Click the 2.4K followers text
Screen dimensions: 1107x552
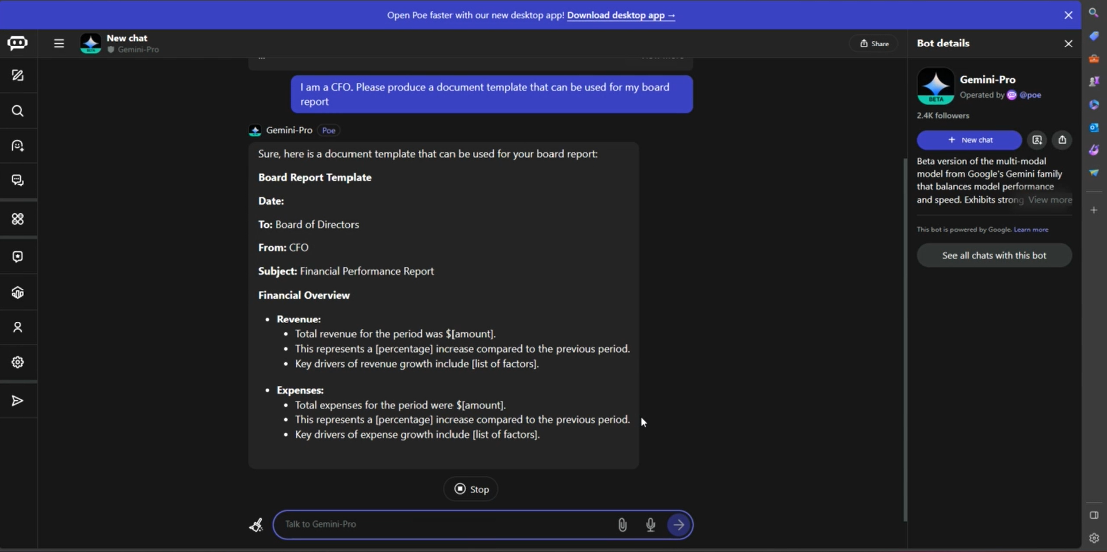[x=943, y=116]
